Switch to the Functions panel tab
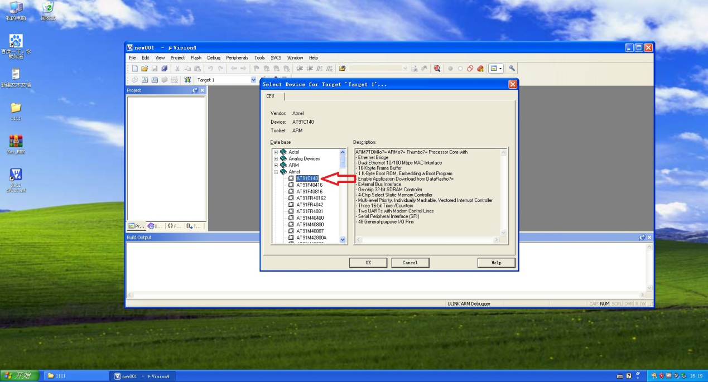The width and height of the screenshot is (708, 382). (174, 226)
